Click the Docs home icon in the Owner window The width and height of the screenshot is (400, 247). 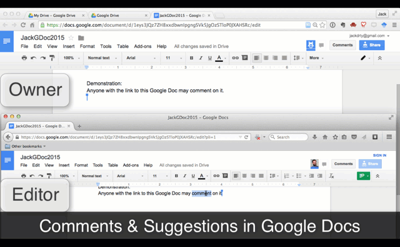coord(7,41)
